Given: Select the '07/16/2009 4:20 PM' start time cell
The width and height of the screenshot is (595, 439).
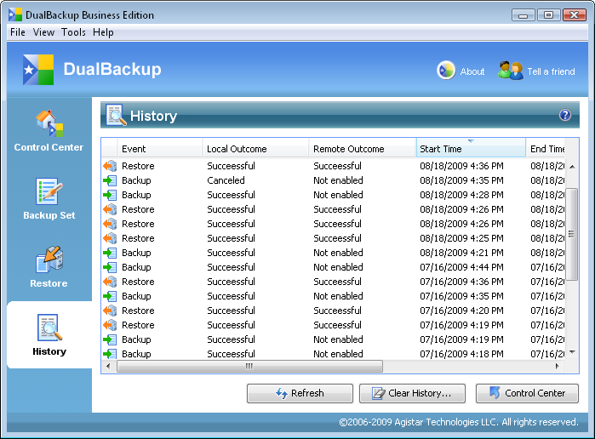Looking at the screenshot, I should coord(461,311).
